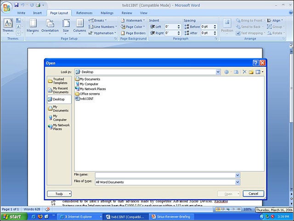This screenshot has width=294, height=221.
Task: Open Paragraph dialog launcher
Action: point(216,39)
